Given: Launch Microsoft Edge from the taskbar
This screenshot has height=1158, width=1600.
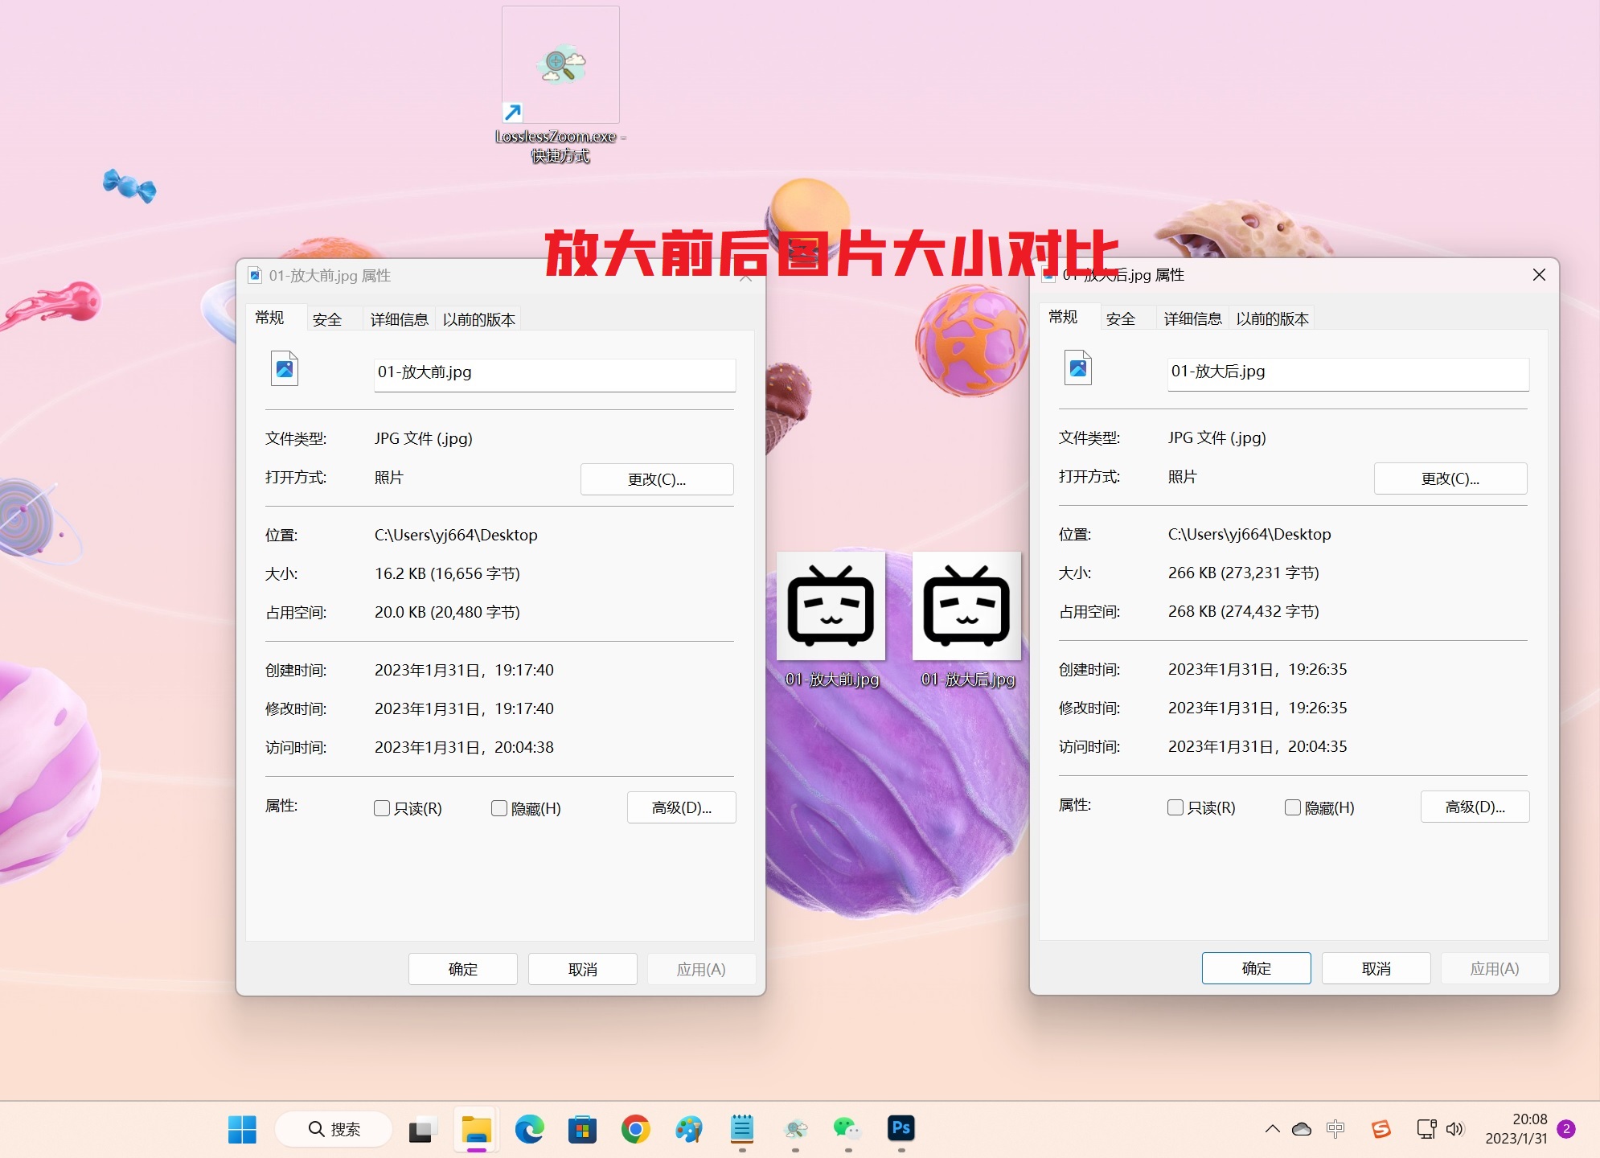Looking at the screenshot, I should tap(529, 1129).
